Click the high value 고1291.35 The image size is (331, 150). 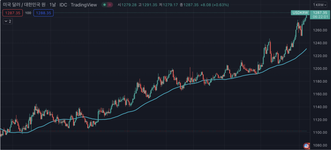click(x=148, y=5)
